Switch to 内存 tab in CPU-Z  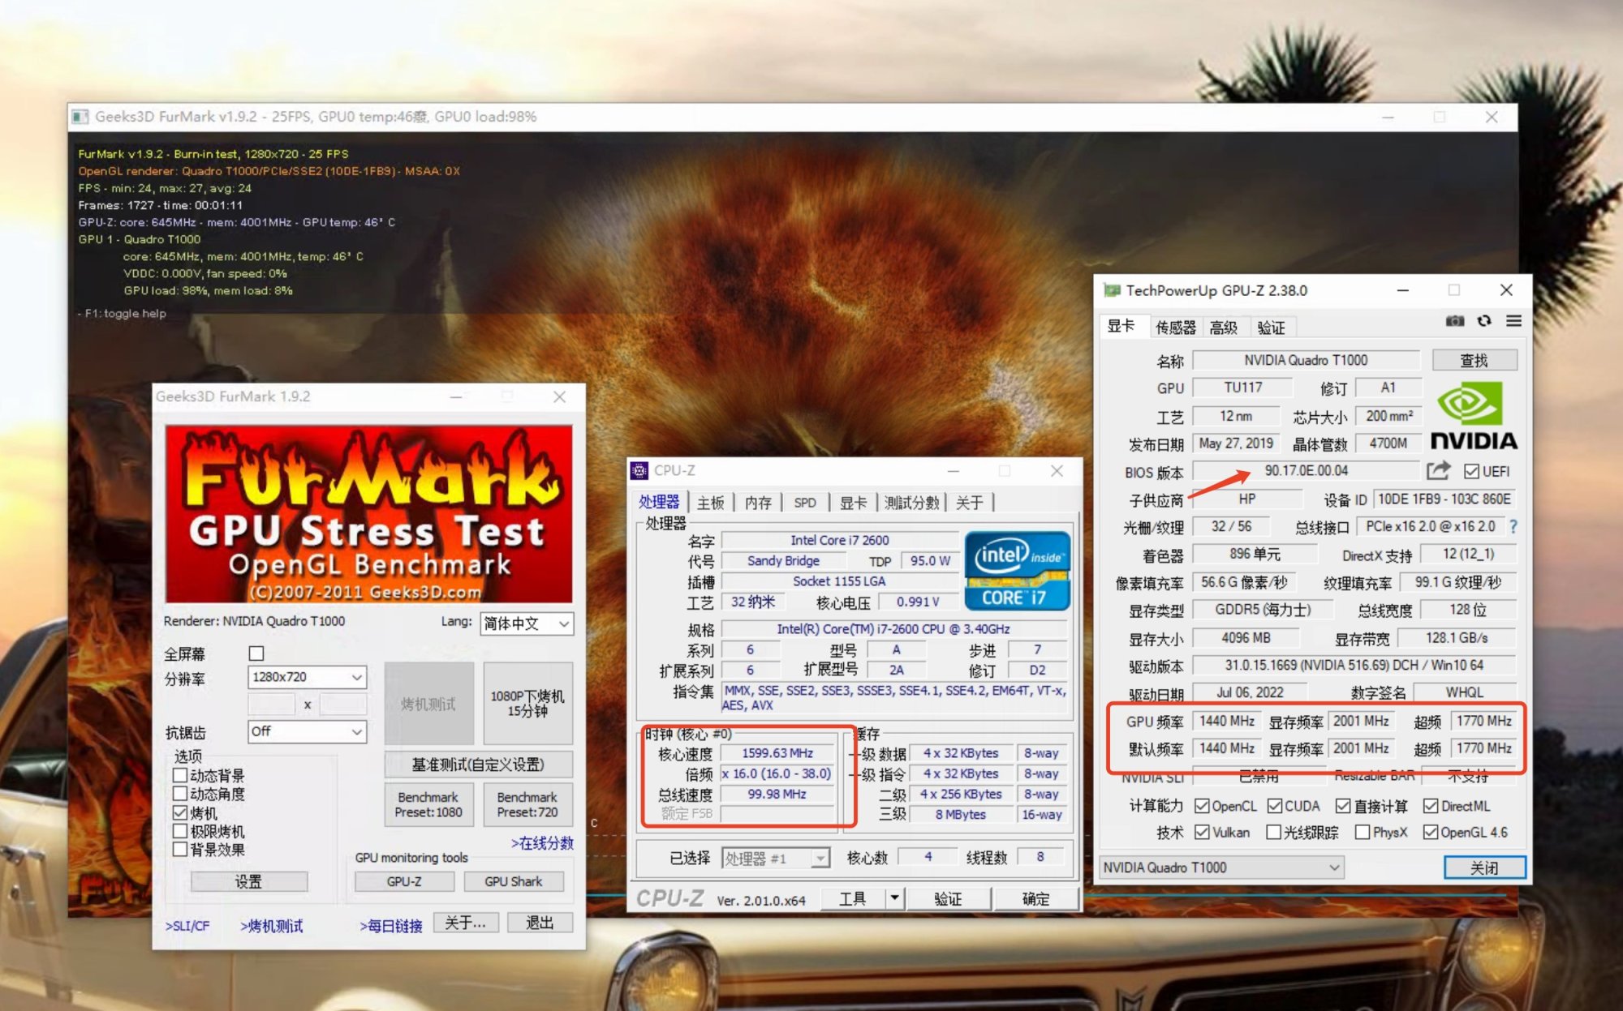pos(758,503)
